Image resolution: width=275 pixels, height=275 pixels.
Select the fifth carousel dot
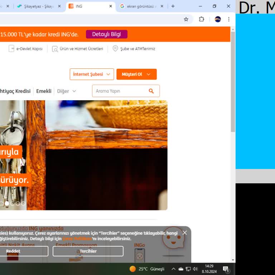pos(23,203)
